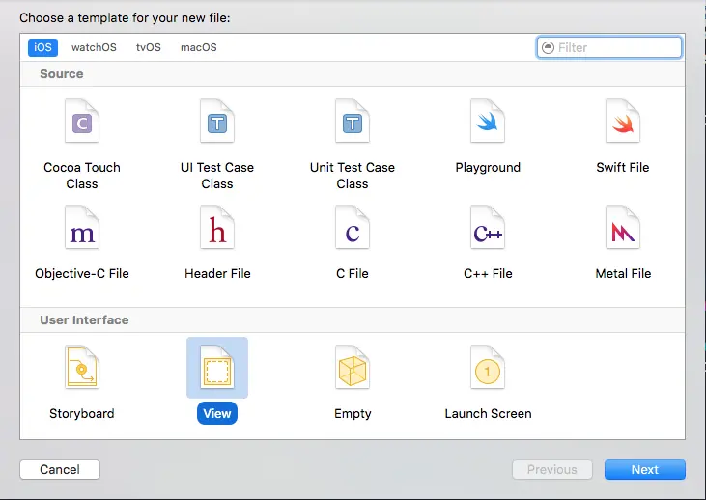
Task: Click the Cancel button
Action: click(60, 469)
